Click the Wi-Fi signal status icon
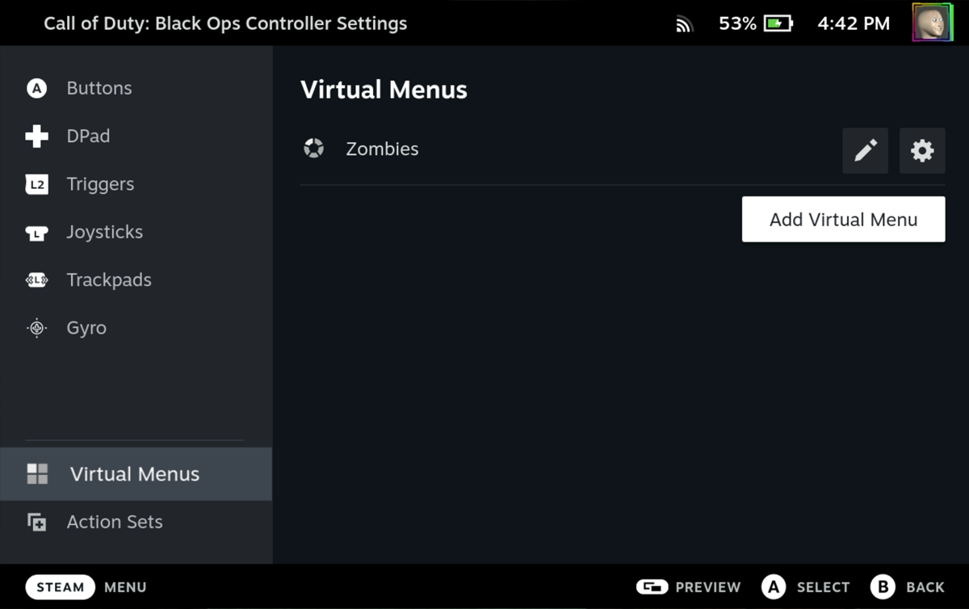 684,24
